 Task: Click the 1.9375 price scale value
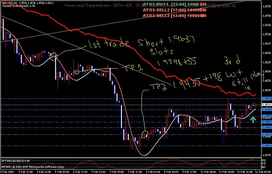tap(267, 155)
